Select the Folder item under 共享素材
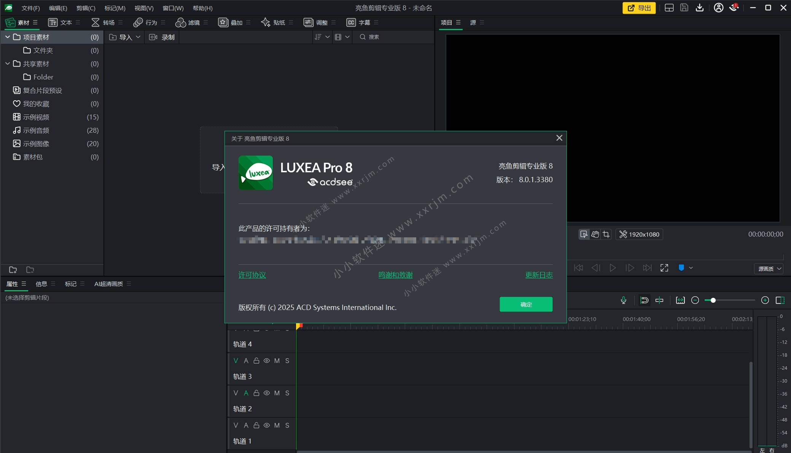The width and height of the screenshot is (791, 453). click(x=52, y=77)
